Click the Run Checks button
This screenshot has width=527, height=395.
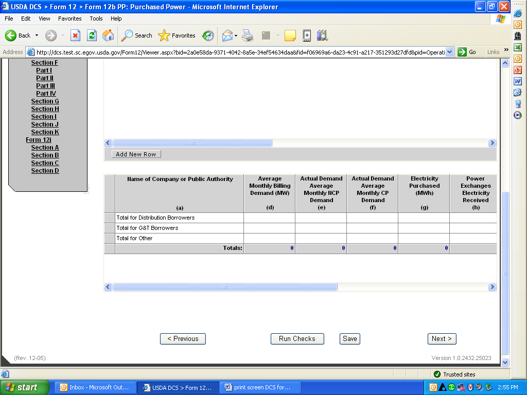pos(297,339)
